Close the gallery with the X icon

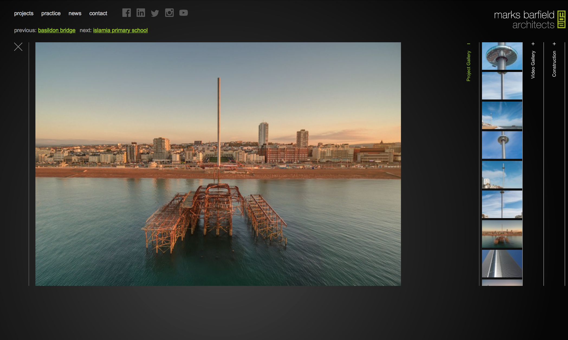(x=18, y=47)
